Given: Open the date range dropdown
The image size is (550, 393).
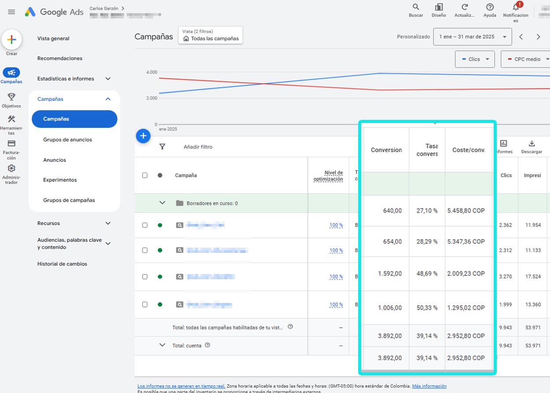Looking at the screenshot, I should click(x=472, y=36).
